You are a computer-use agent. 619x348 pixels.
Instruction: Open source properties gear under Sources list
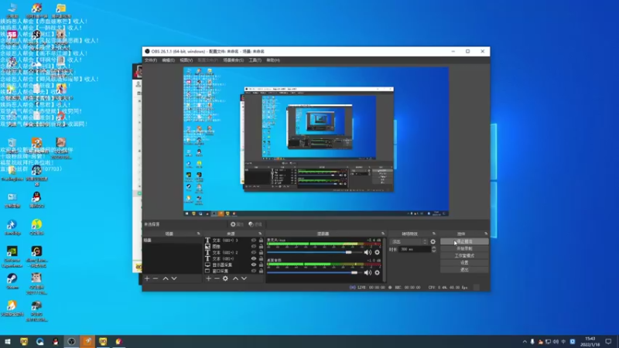(225, 278)
